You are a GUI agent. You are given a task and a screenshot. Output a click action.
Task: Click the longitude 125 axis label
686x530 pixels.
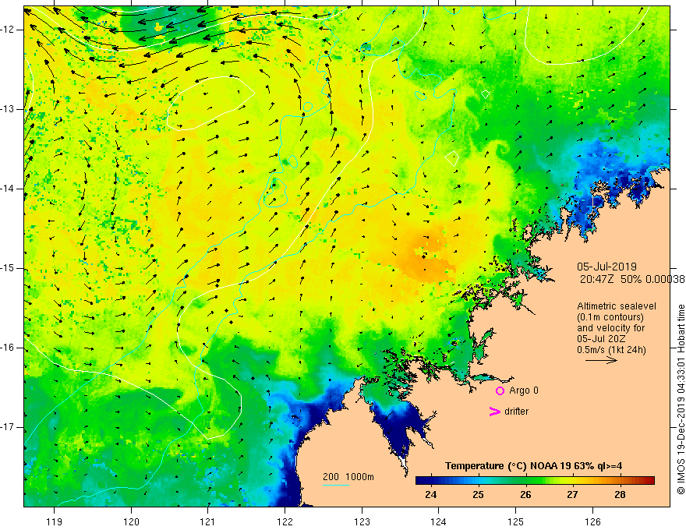click(516, 521)
